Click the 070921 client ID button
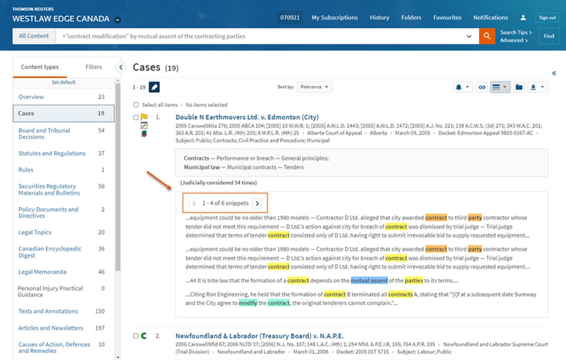Viewport: 566px width, 360px height. coord(290,17)
